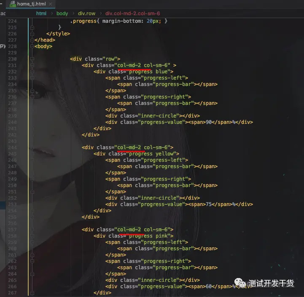Click "col-md-2 col-sm-6" on line 244
The image size is (304, 297).
(143, 147)
